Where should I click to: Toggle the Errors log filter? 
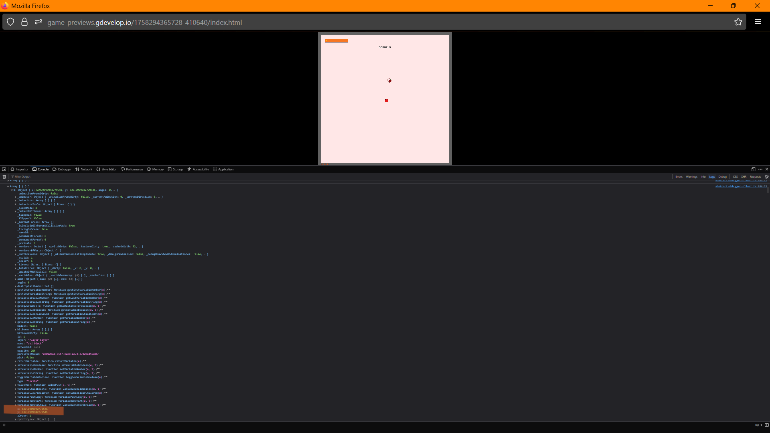click(x=679, y=177)
